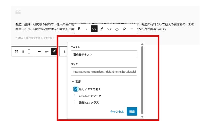Click the キャンセル link
The width and height of the screenshot is (213, 121).
pos(117,112)
